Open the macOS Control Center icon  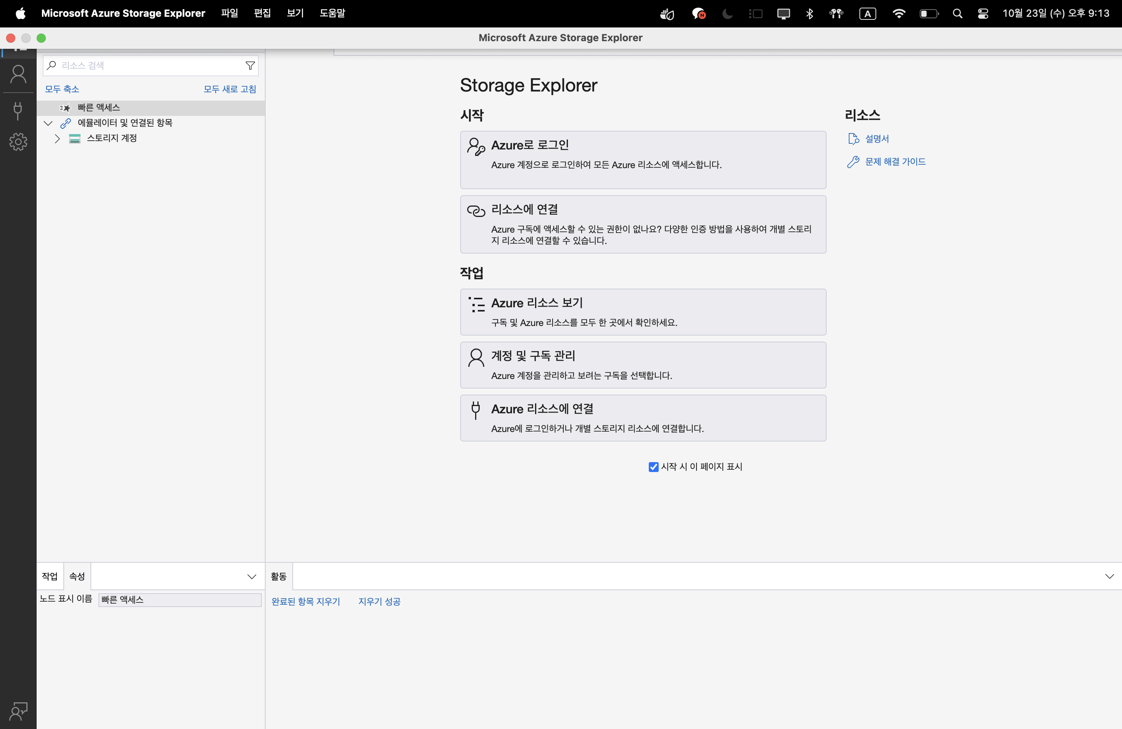983,14
